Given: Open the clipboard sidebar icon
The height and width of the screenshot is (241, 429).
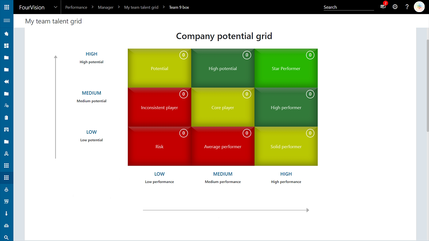Looking at the screenshot, I should 6,117.
